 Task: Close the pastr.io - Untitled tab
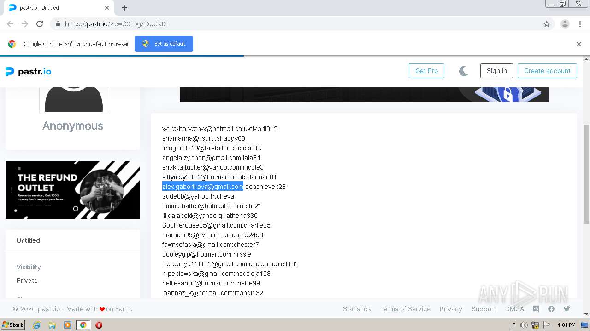pyautogui.click(x=107, y=8)
